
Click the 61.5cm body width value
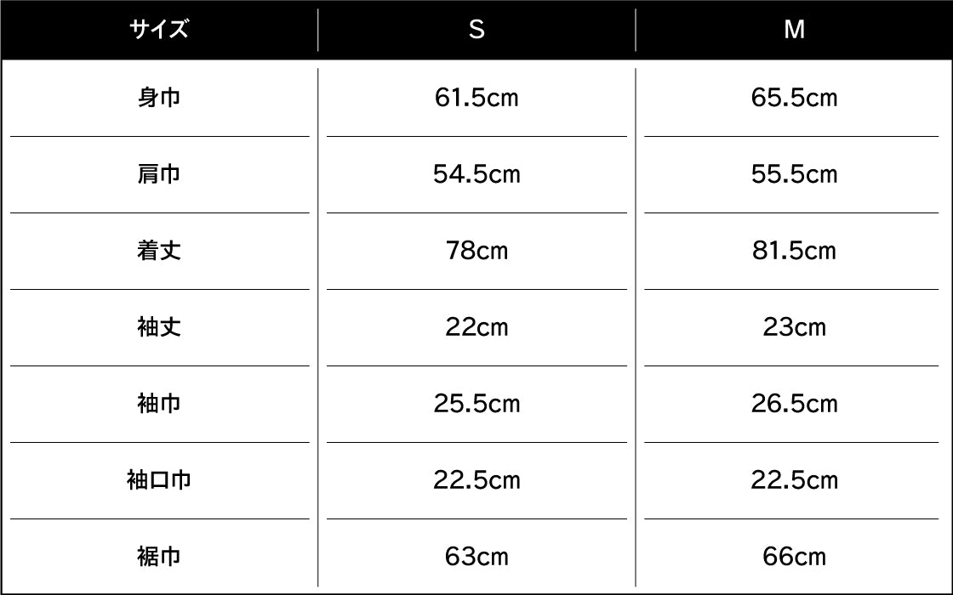click(x=476, y=98)
